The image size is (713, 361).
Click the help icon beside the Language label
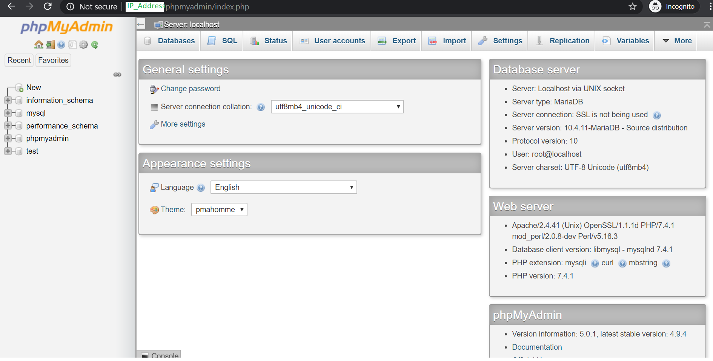coord(201,188)
